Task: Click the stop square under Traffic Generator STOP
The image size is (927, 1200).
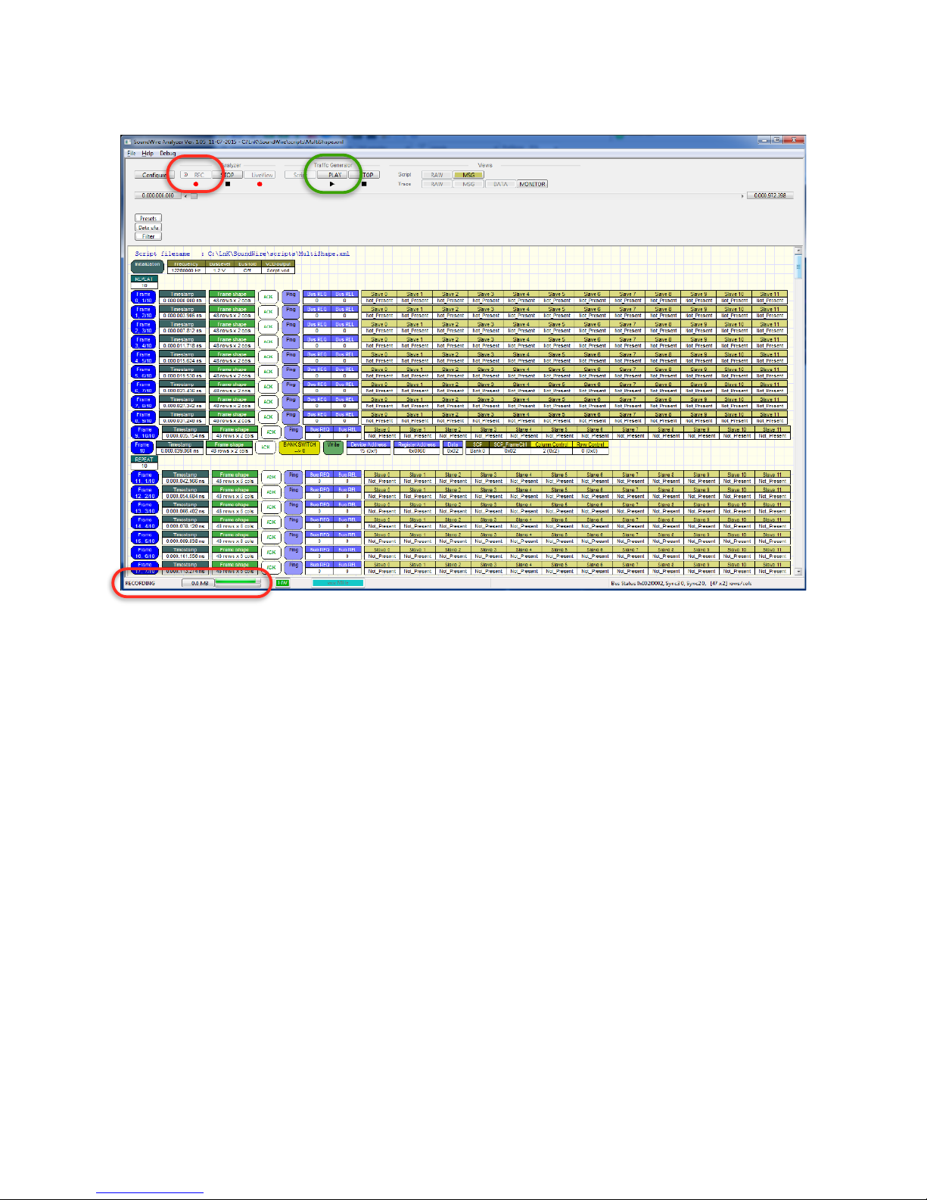Action: click(364, 184)
